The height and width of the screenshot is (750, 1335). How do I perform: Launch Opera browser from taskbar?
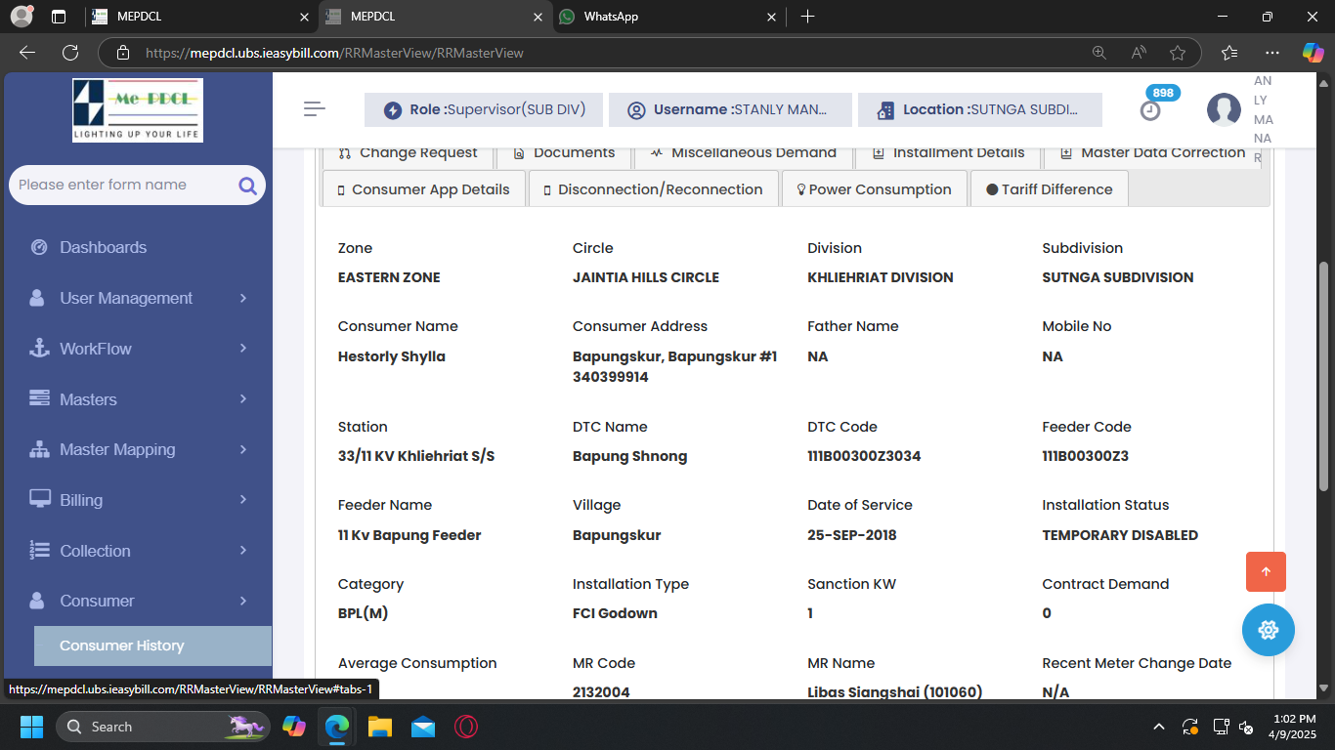[x=465, y=727]
